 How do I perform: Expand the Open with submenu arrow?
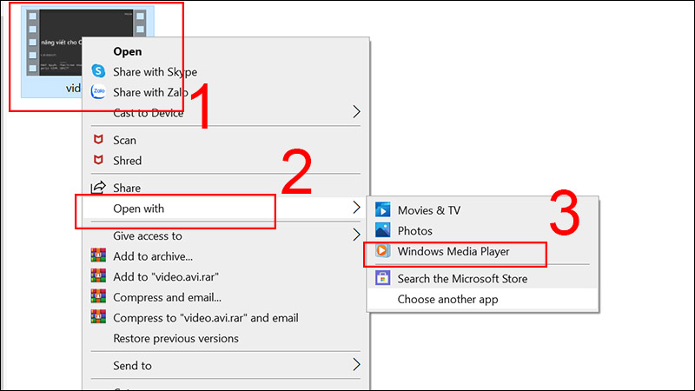[x=356, y=207]
